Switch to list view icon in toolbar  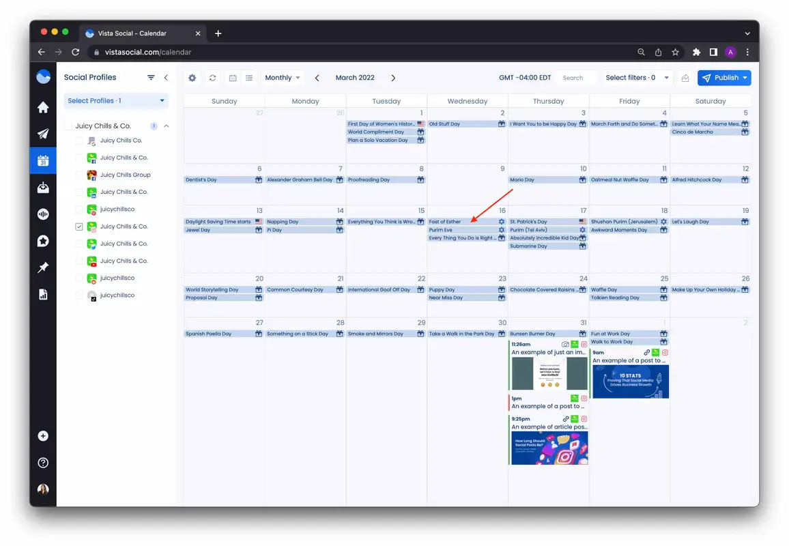tap(249, 78)
